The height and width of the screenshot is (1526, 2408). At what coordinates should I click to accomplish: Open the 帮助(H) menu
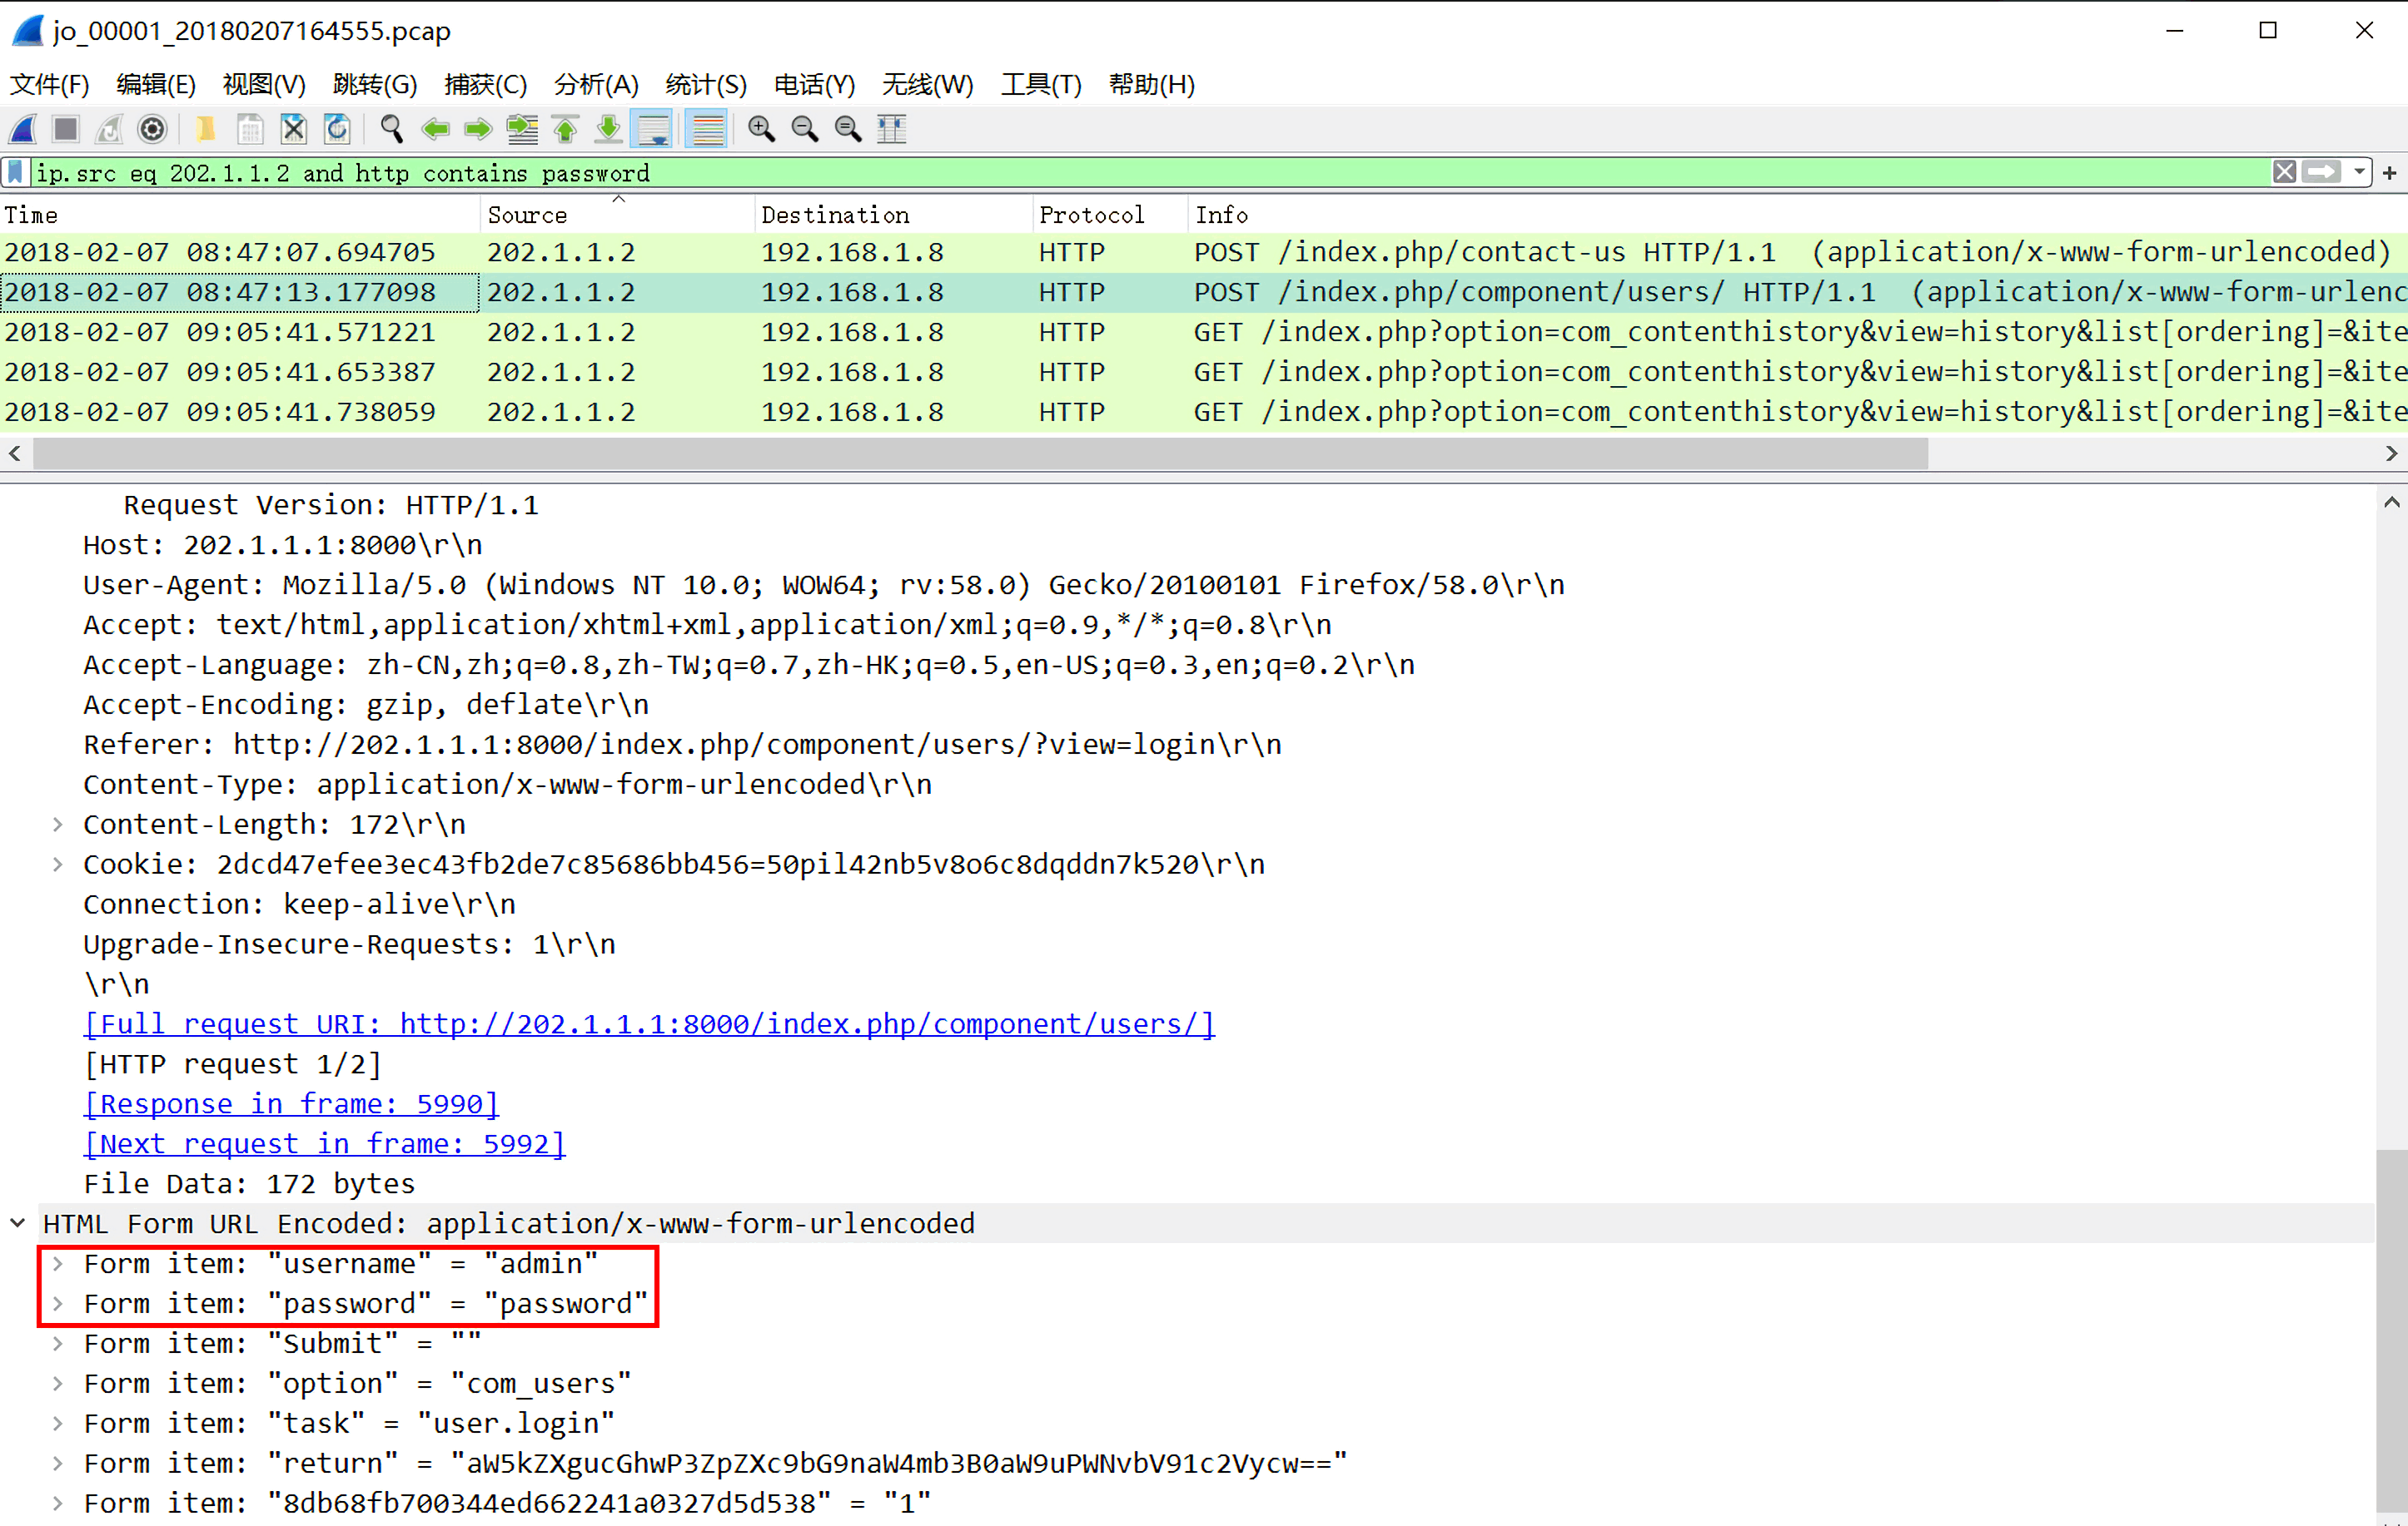[1151, 85]
